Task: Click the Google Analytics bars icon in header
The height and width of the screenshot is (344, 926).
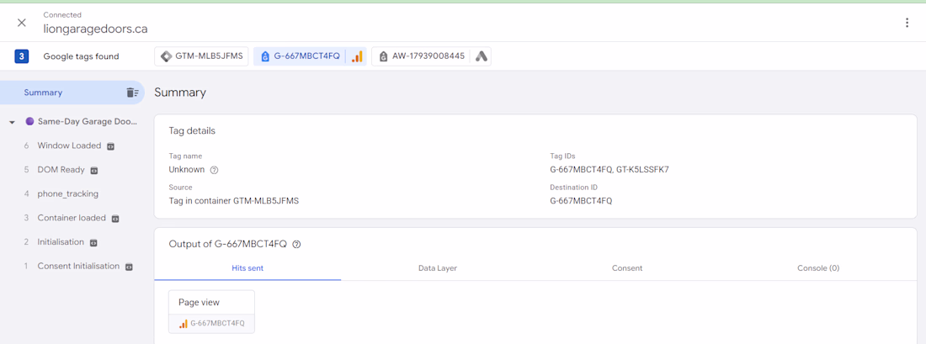Action: 357,56
